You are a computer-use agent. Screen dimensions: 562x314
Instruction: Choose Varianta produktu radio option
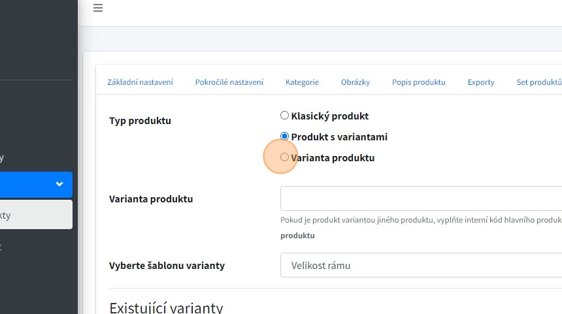(284, 157)
